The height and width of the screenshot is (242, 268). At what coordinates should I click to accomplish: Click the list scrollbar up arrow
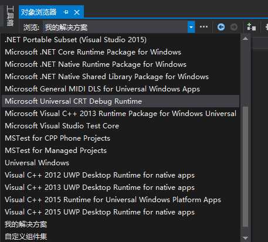(245, 39)
